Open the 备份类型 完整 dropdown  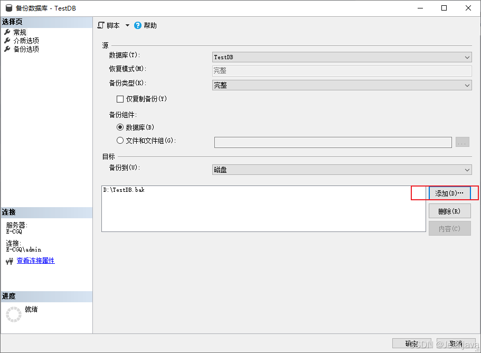coord(342,85)
